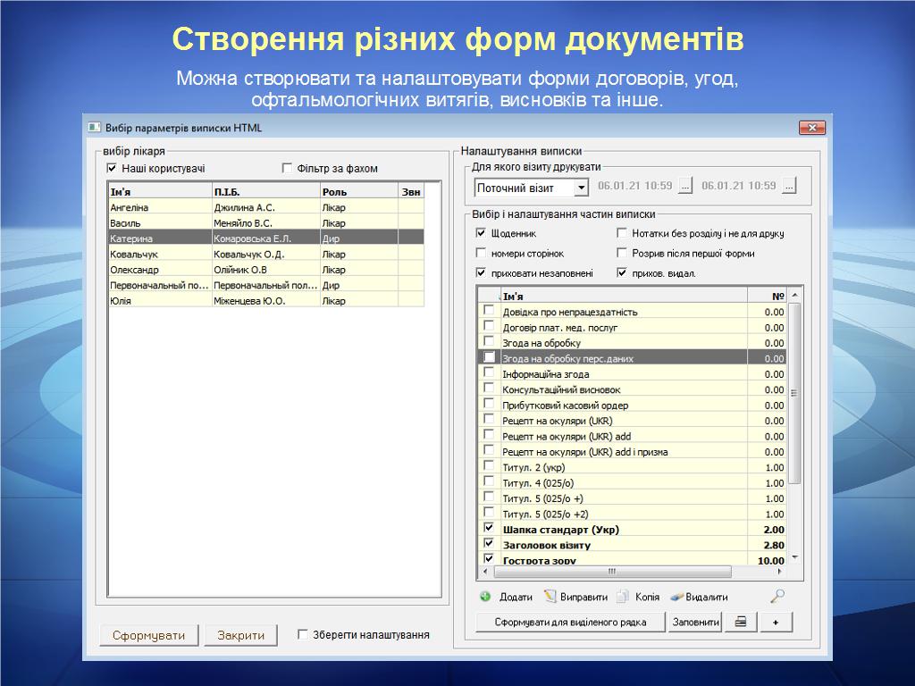Open the first date picker ellipsis button

tap(685, 187)
